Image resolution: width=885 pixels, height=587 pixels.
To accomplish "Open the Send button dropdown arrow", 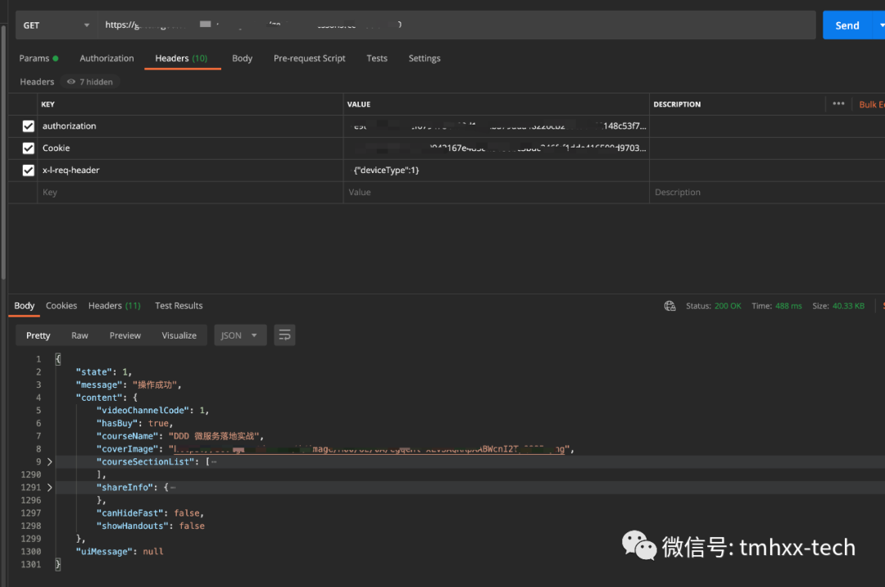I will (x=880, y=25).
